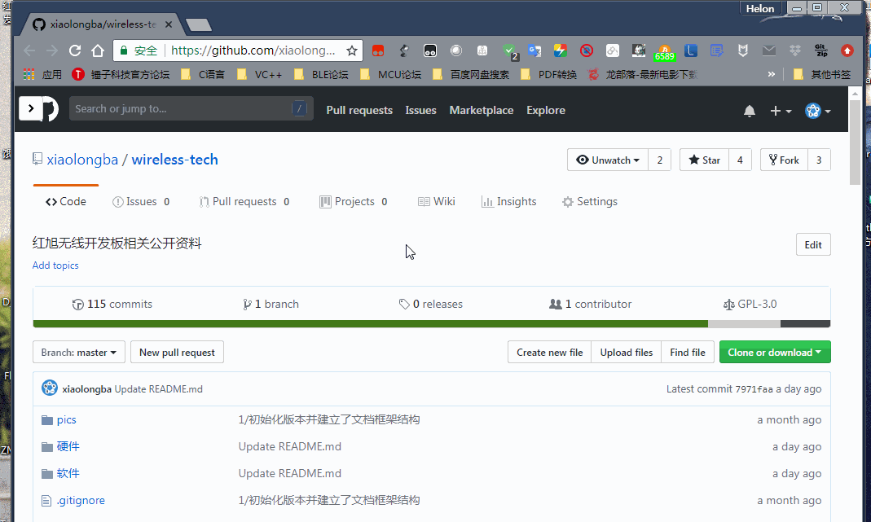Open the wireless-tech repository link

[x=174, y=160]
